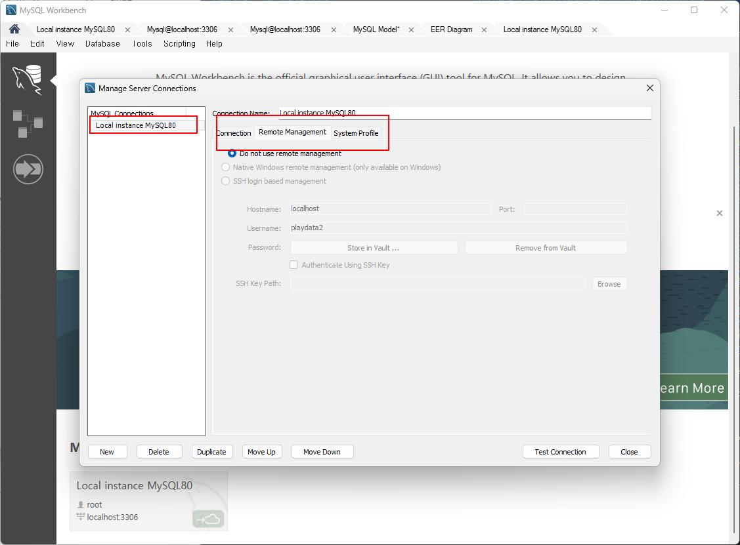Click the Hostname field showing localhost

(391, 209)
